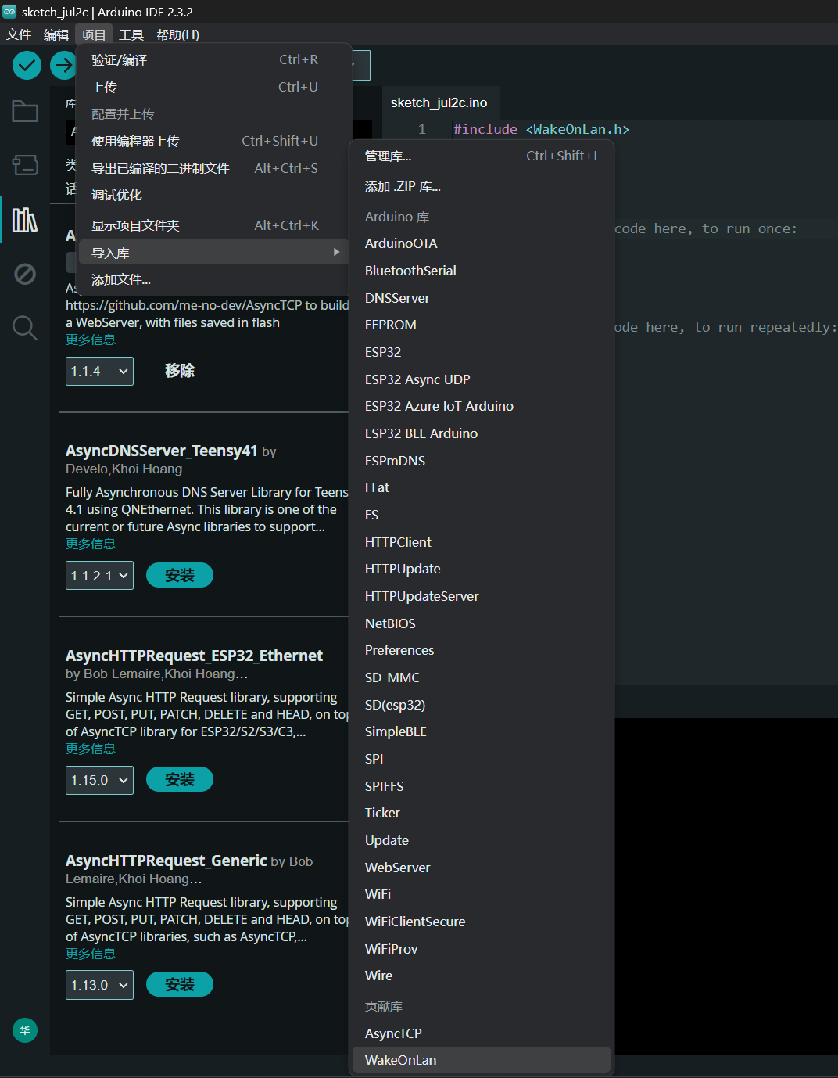
Task: Include the HTTPClient library
Action: pyautogui.click(x=482, y=542)
